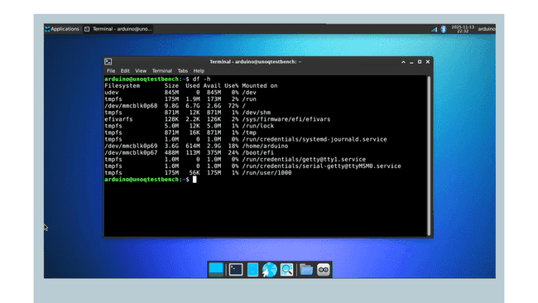Click the '/run/lock' mount path

(258, 126)
